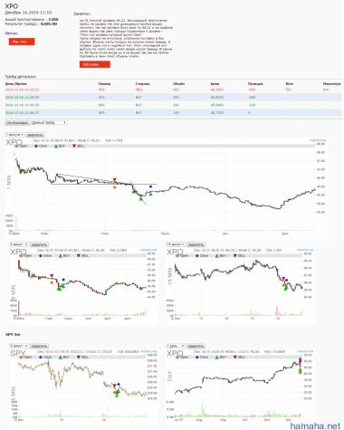Click the orange Open legend icon on SPY chart
344x430 pixels.
coord(21,357)
